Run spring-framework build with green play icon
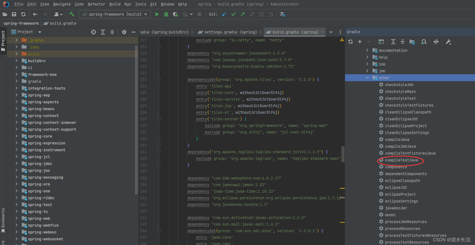Viewport: 475px width, 245px height. [x=157, y=14]
